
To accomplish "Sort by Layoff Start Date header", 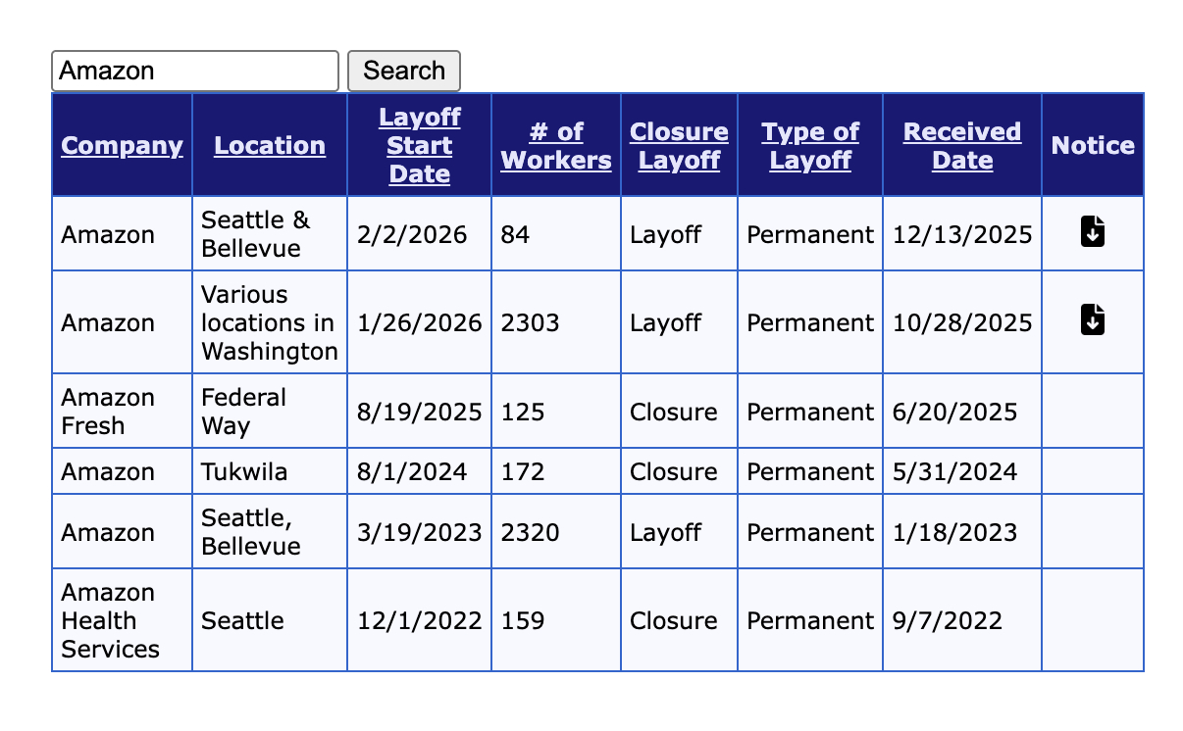I will [420, 146].
